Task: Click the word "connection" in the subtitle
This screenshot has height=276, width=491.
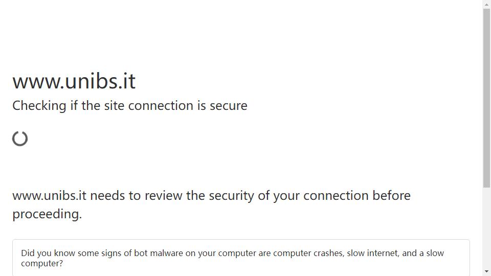Action: pyautogui.click(x=161, y=106)
